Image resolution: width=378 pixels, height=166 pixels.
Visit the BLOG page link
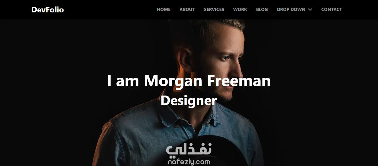tap(262, 9)
